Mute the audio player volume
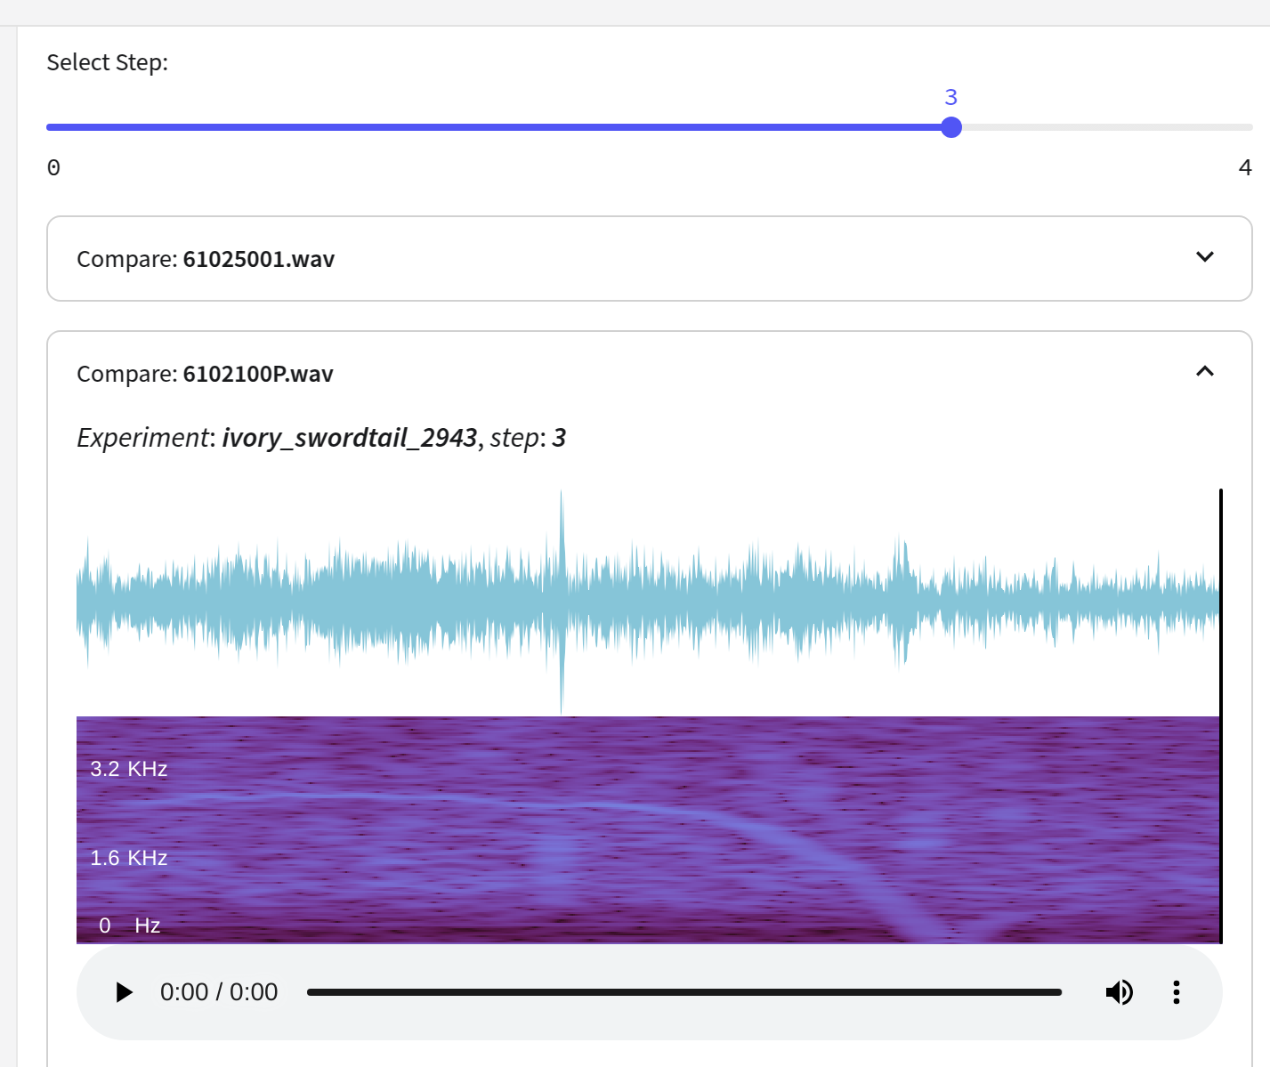 (x=1120, y=992)
